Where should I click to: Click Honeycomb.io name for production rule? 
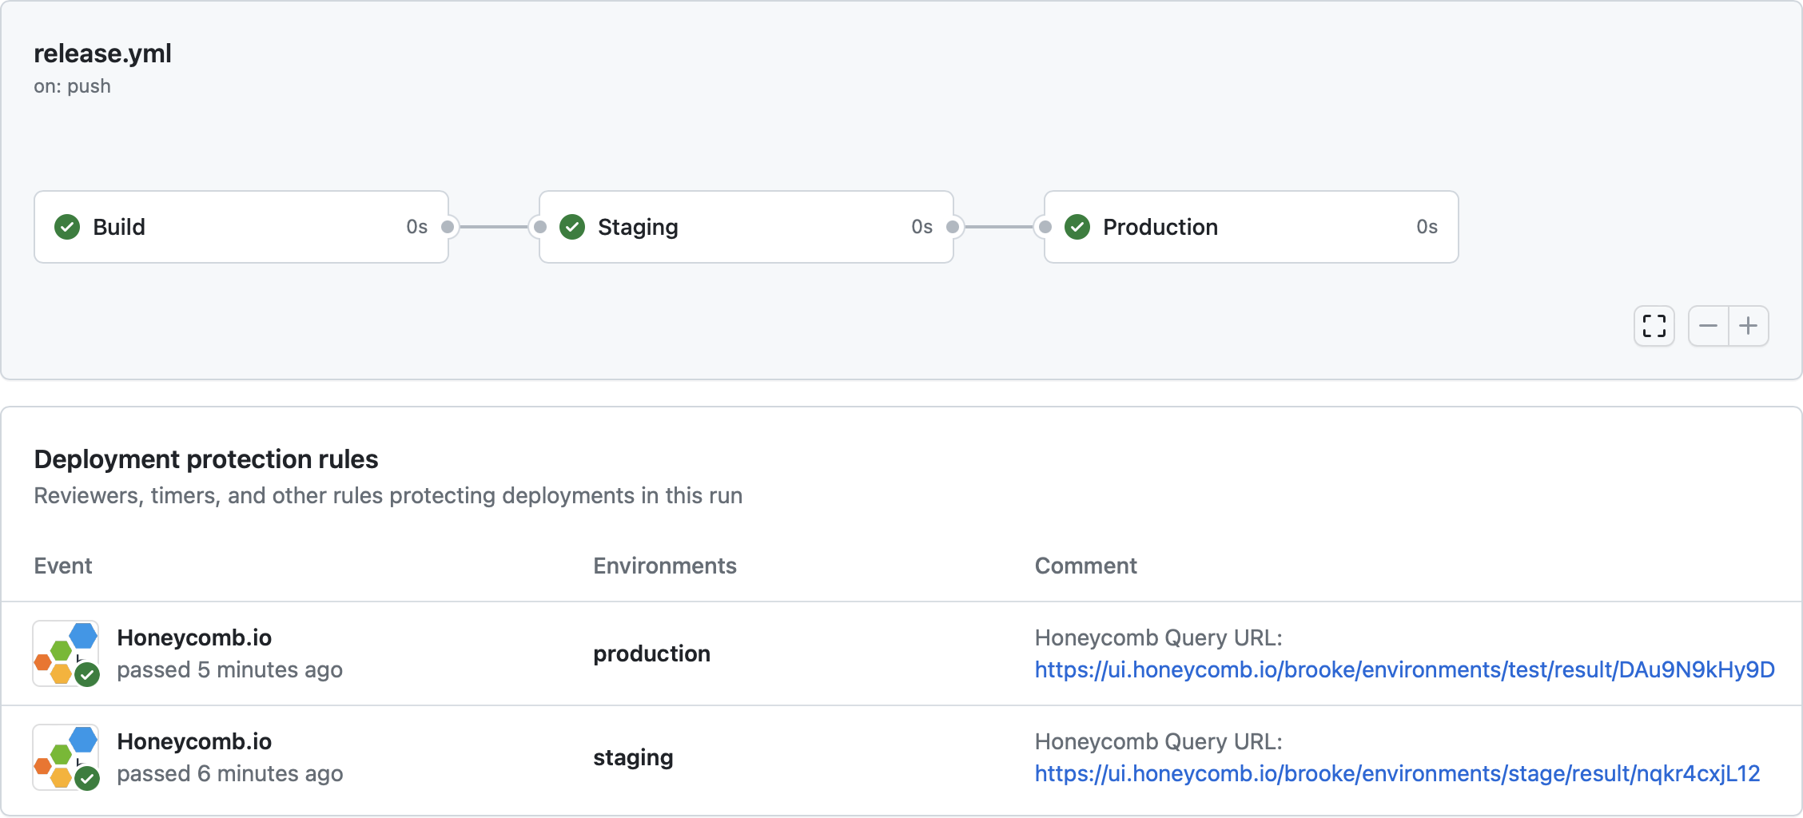[x=194, y=637]
